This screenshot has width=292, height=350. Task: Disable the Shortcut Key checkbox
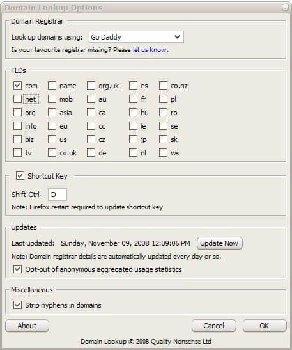tap(20, 176)
